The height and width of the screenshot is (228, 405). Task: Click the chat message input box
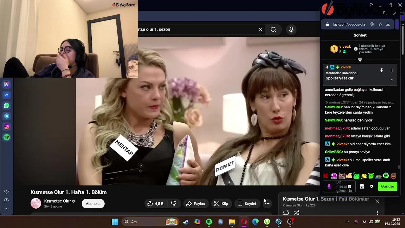pos(340,187)
